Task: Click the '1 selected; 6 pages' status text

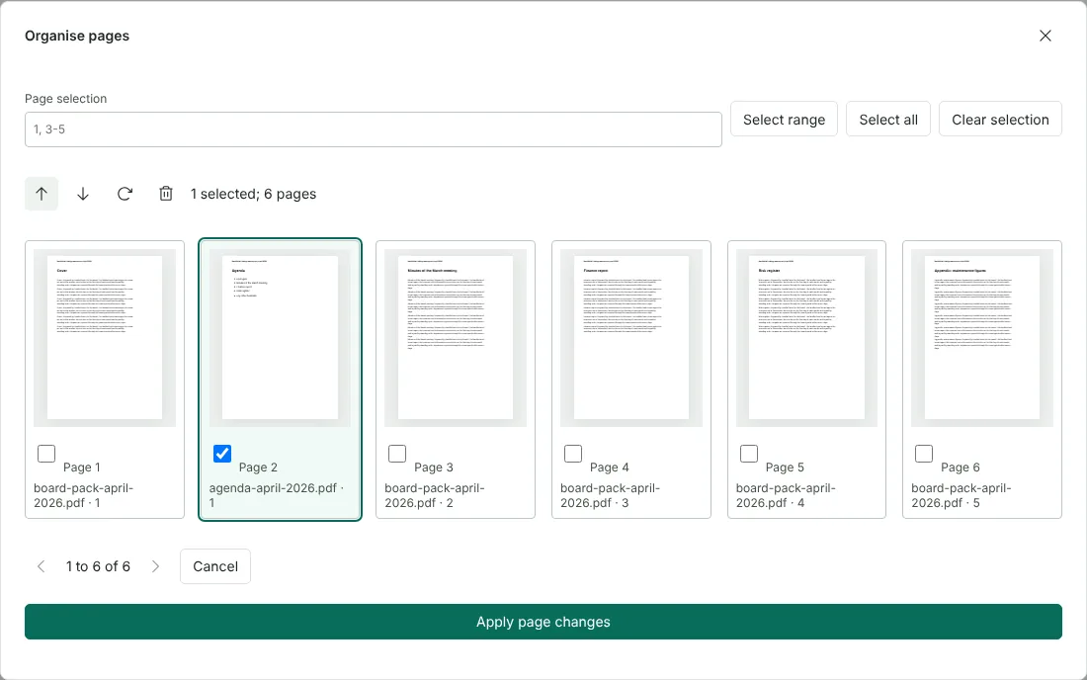Action: pyautogui.click(x=254, y=194)
